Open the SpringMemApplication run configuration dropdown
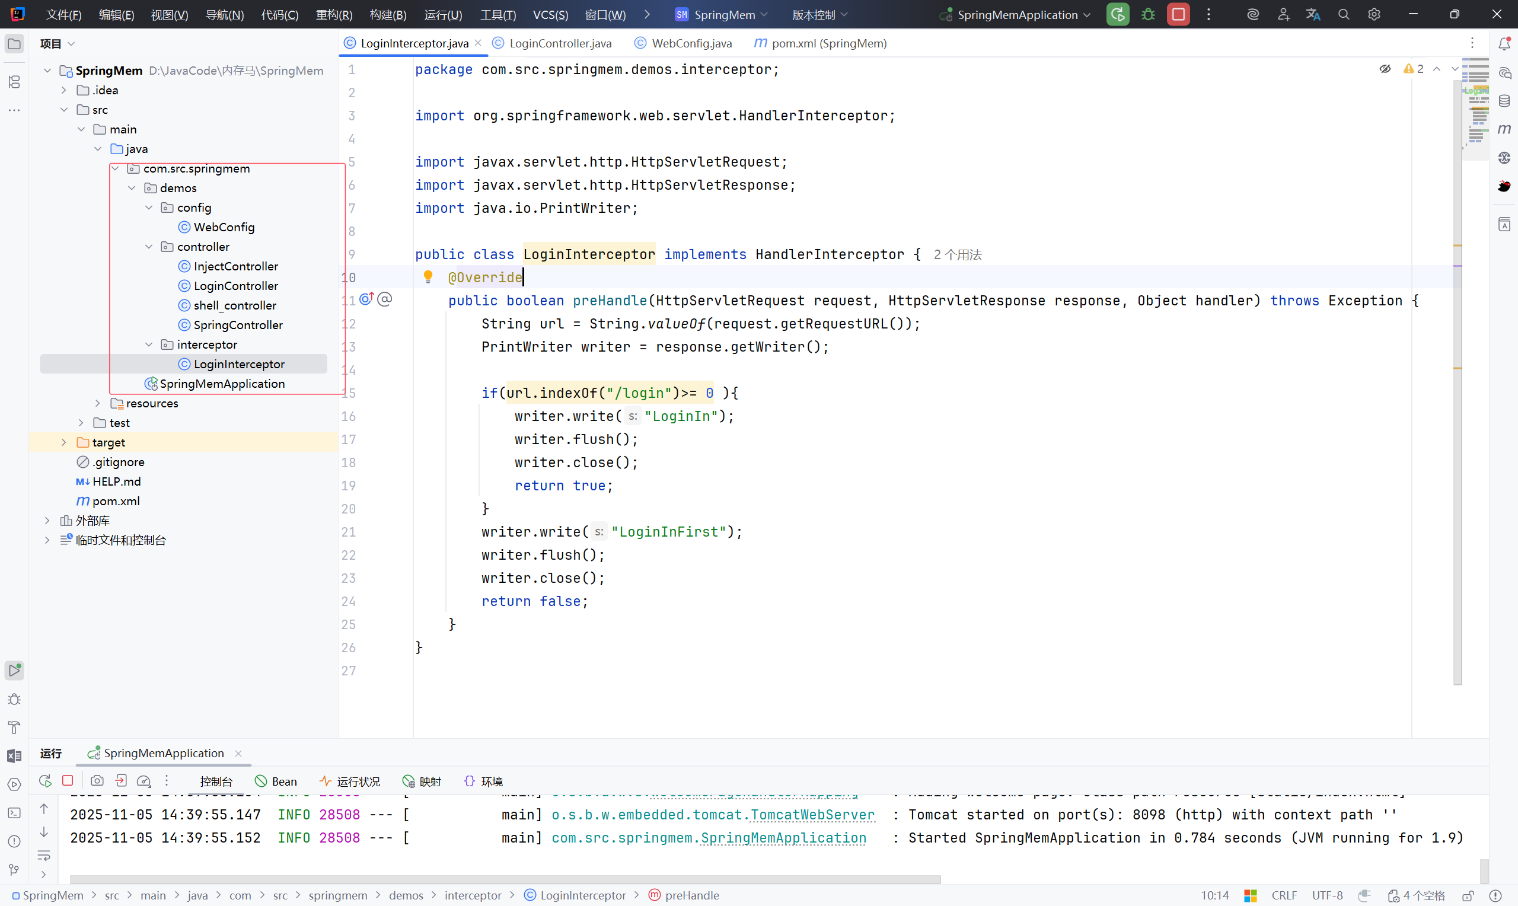The image size is (1518, 906). coord(1017,15)
